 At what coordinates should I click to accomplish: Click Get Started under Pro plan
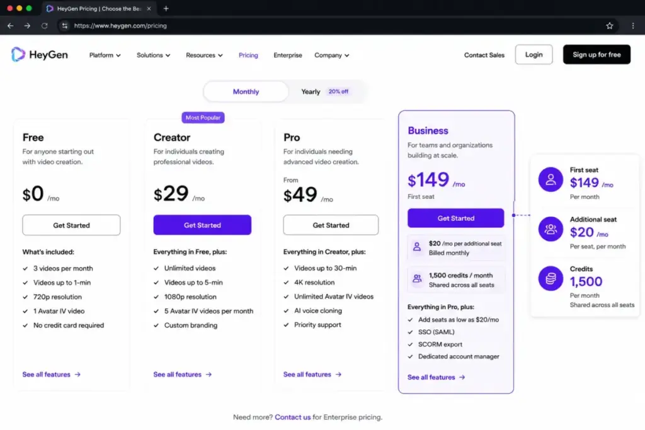(331, 225)
